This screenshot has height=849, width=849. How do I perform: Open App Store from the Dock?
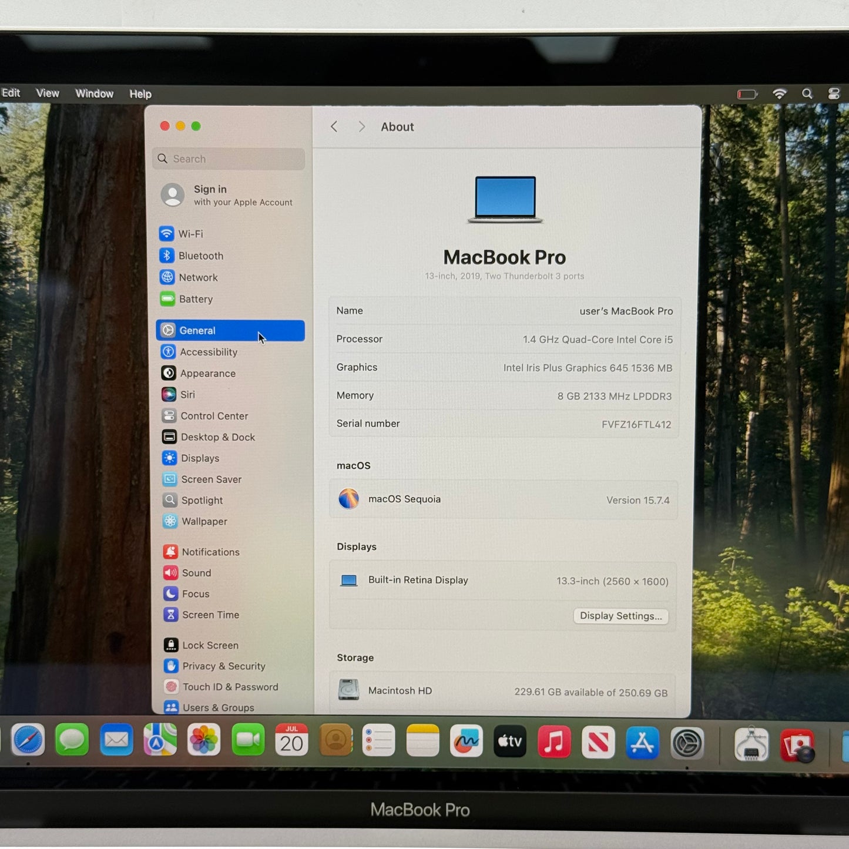click(x=642, y=743)
